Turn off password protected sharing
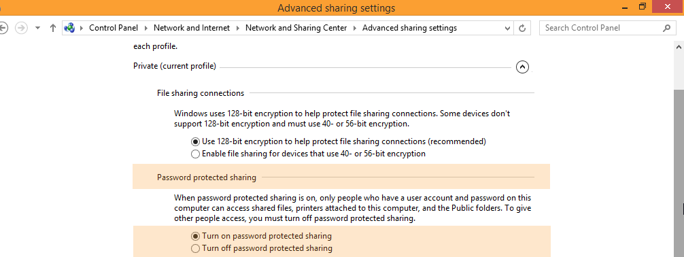Viewport: 684px width, 257px height. coord(195,248)
